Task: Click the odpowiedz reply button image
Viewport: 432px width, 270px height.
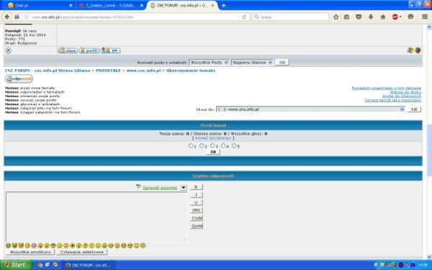Action: tap(19, 78)
